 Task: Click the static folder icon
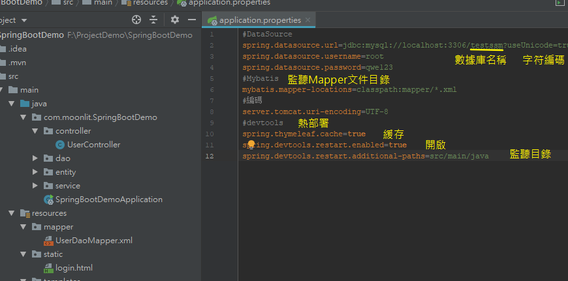point(37,255)
